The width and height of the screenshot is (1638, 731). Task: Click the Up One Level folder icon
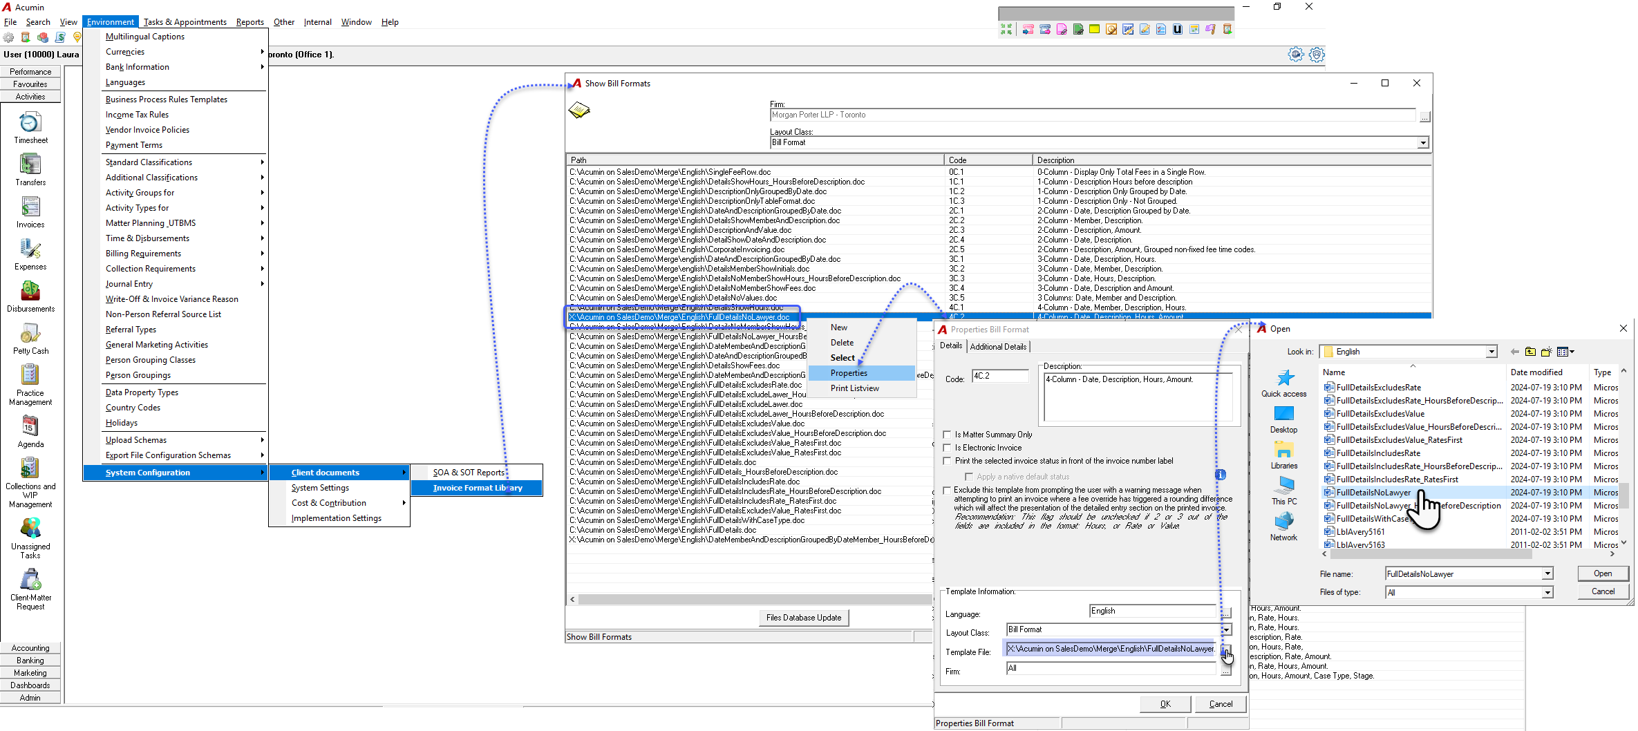[1530, 352]
